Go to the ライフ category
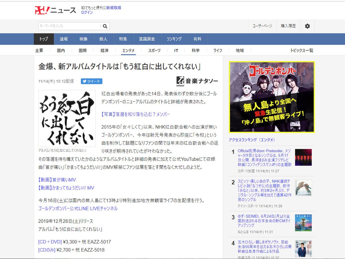The height and width of the screenshot is (259, 345). click(218, 50)
